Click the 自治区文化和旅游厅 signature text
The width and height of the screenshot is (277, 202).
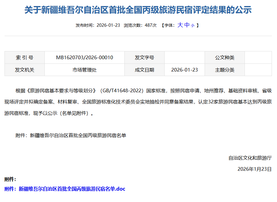(x=250, y=158)
